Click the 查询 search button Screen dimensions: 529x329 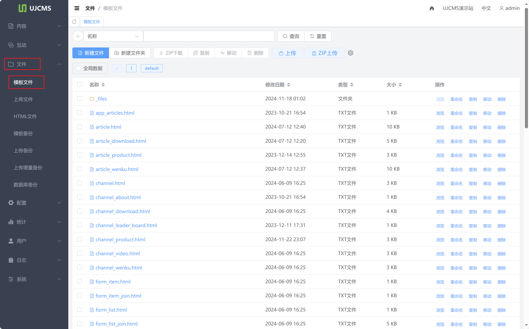[x=291, y=36]
